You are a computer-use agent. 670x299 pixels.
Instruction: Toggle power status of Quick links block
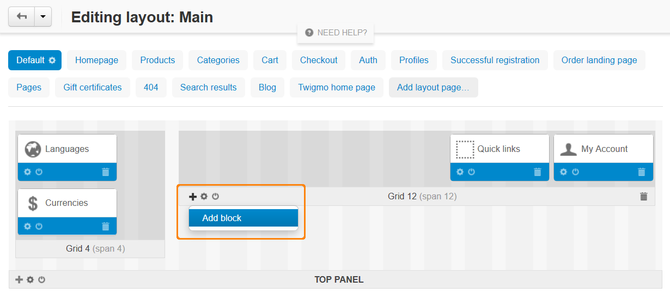(472, 172)
